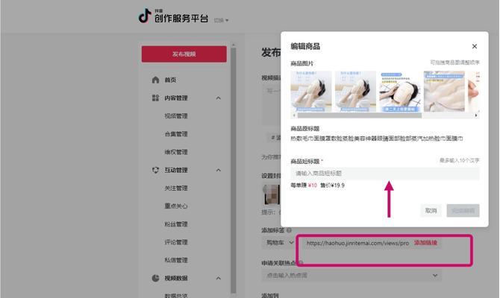Screen dimensions: 500x298
Task: Collapse the 互动管理 menu section
Action: pyautogui.click(x=219, y=170)
